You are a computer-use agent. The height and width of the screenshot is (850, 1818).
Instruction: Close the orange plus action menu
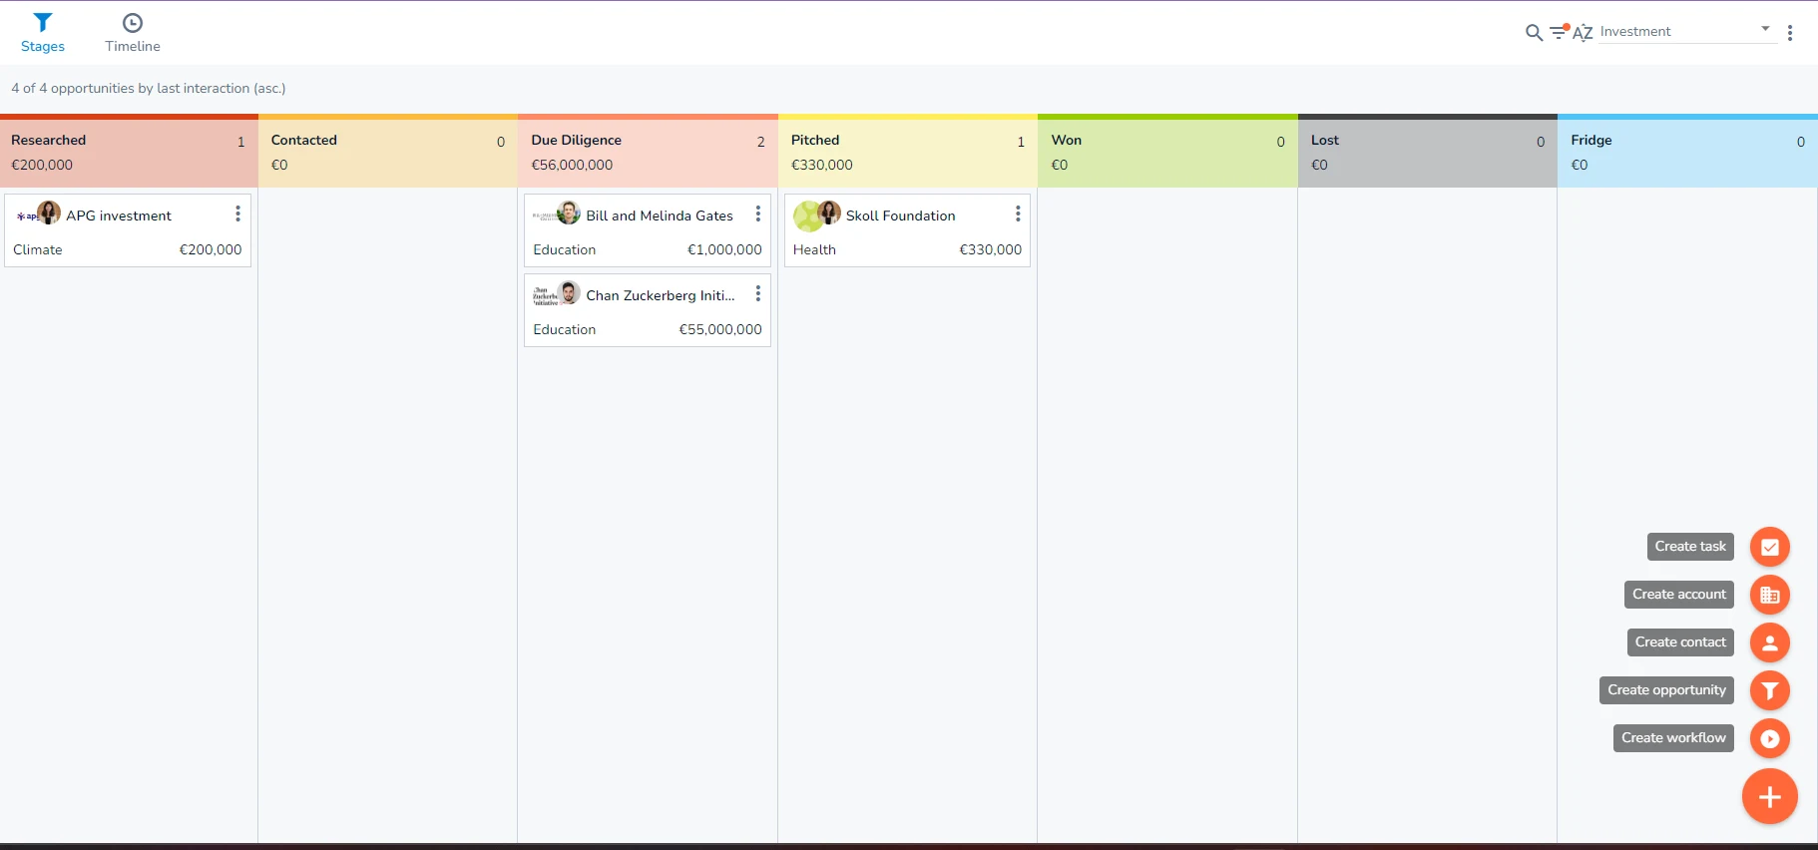(x=1769, y=797)
